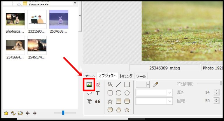Viewport: 224px width, 121px height.
Task: Activate the eyedropper color picker
Action: tap(155, 85)
